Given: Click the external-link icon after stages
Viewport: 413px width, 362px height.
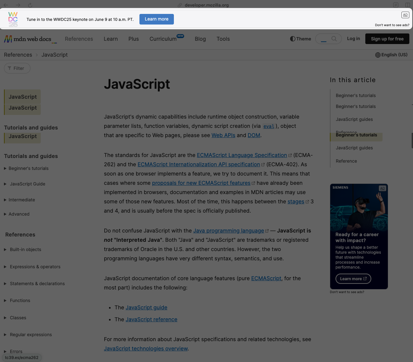Looking at the screenshot, I should pos(307,202).
